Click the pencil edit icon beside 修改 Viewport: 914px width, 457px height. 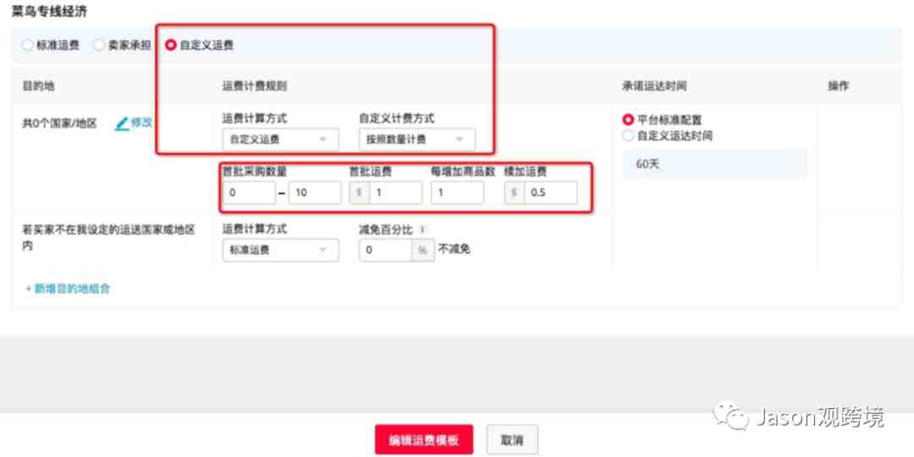[122, 123]
